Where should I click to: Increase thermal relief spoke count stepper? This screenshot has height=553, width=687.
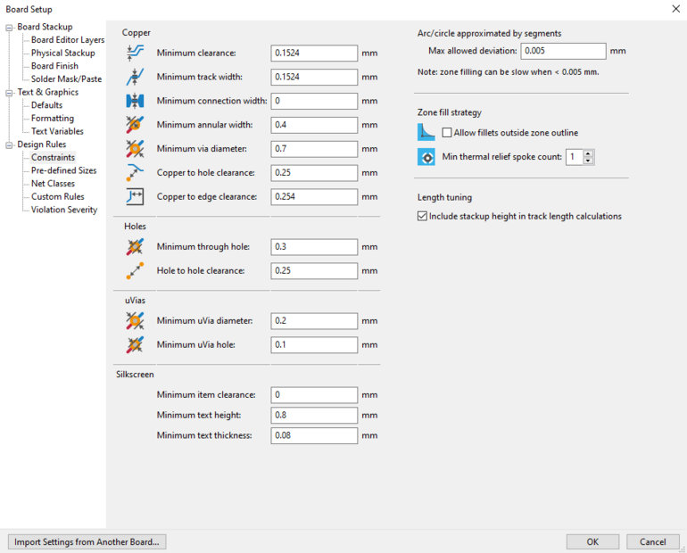(588, 153)
